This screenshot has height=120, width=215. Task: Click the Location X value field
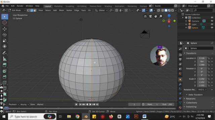tap(202, 58)
